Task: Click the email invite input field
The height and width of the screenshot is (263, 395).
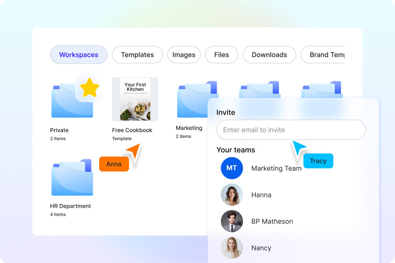Action: tap(291, 130)
